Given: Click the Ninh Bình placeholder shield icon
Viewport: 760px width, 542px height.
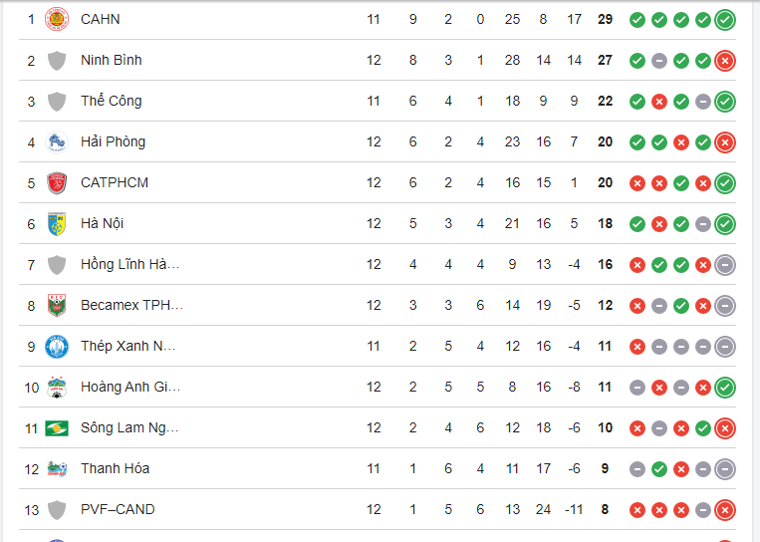Looking at the screenshot, I should (x=57, y=60).
